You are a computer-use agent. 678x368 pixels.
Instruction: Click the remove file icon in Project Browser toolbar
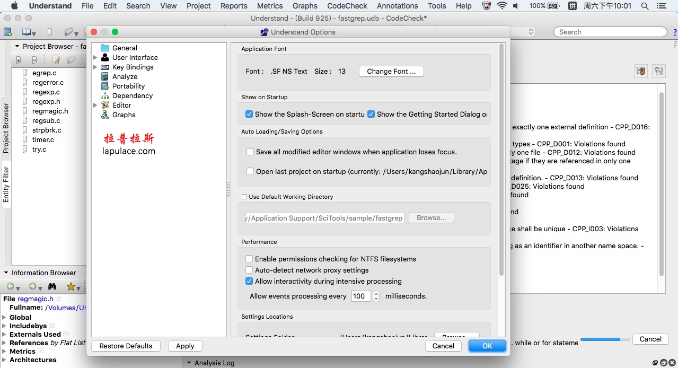[x=34, y=60]
